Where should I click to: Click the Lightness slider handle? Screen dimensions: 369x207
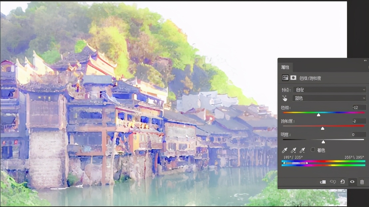point(323,142)
